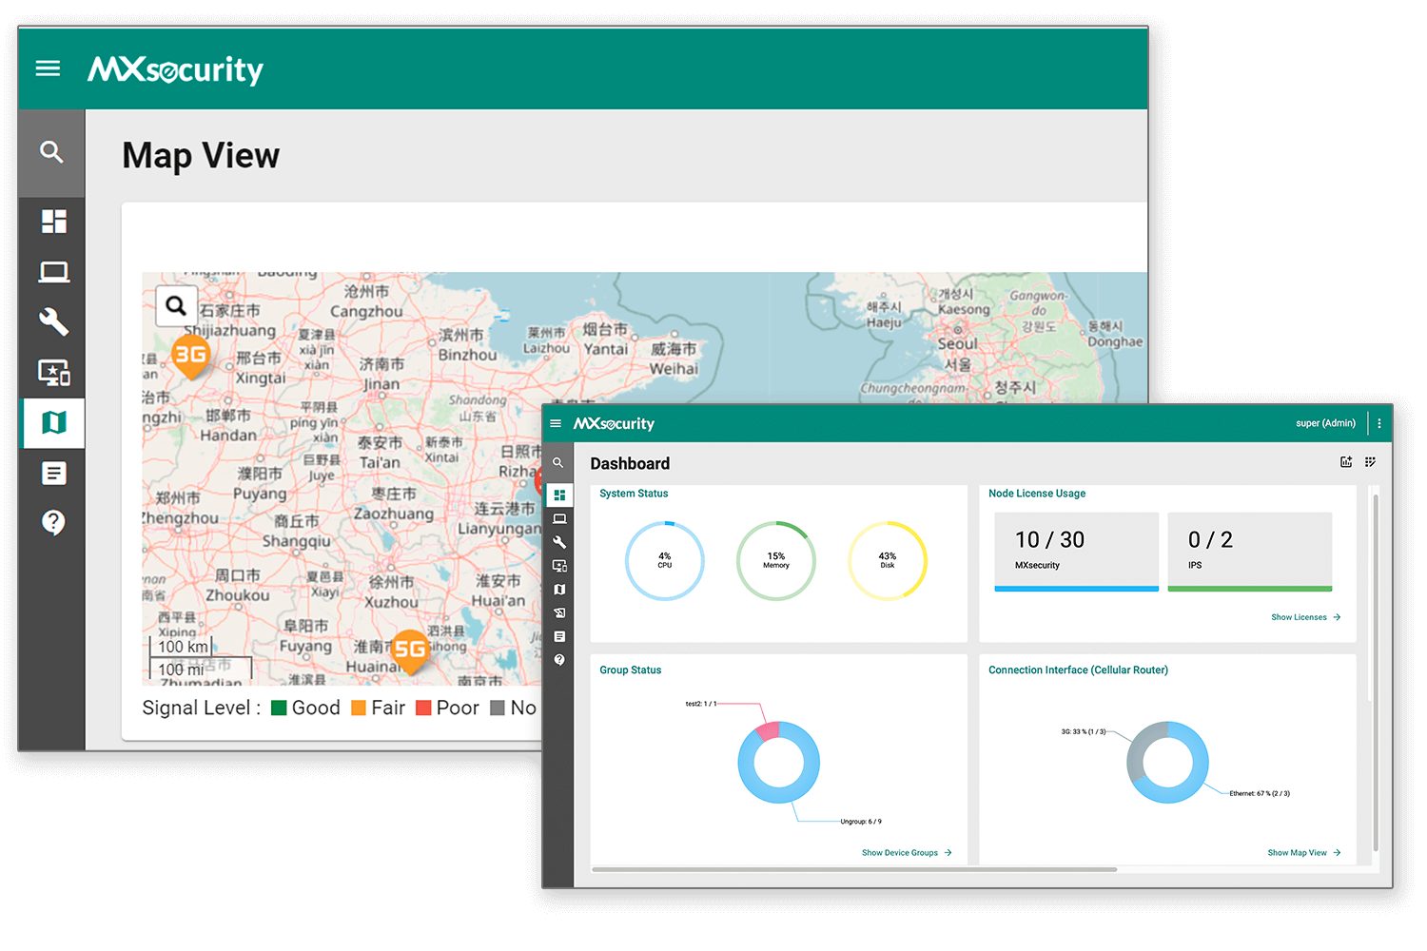Toggle the hamburger menu in Dashboard window
The width and height of the screenshot is (1427, 951).
coord(556,424)
